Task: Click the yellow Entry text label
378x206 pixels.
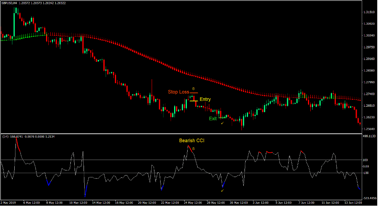Action: tap(205, 100)
